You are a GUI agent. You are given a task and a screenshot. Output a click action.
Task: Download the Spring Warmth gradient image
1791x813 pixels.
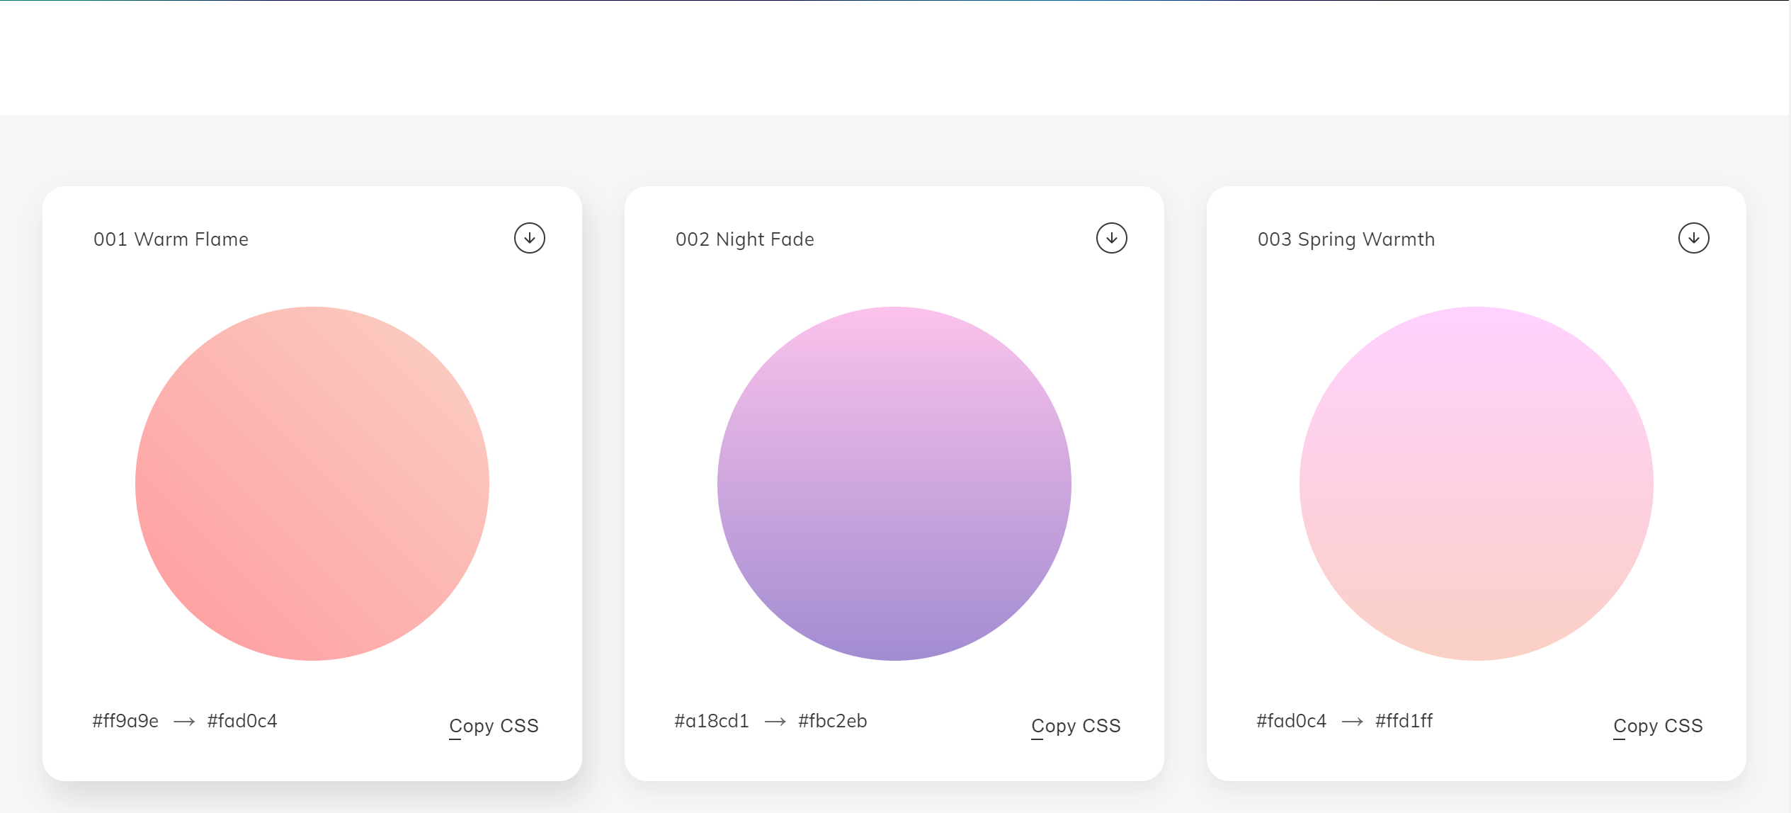pyautogui.click(x=1693, y=238)
